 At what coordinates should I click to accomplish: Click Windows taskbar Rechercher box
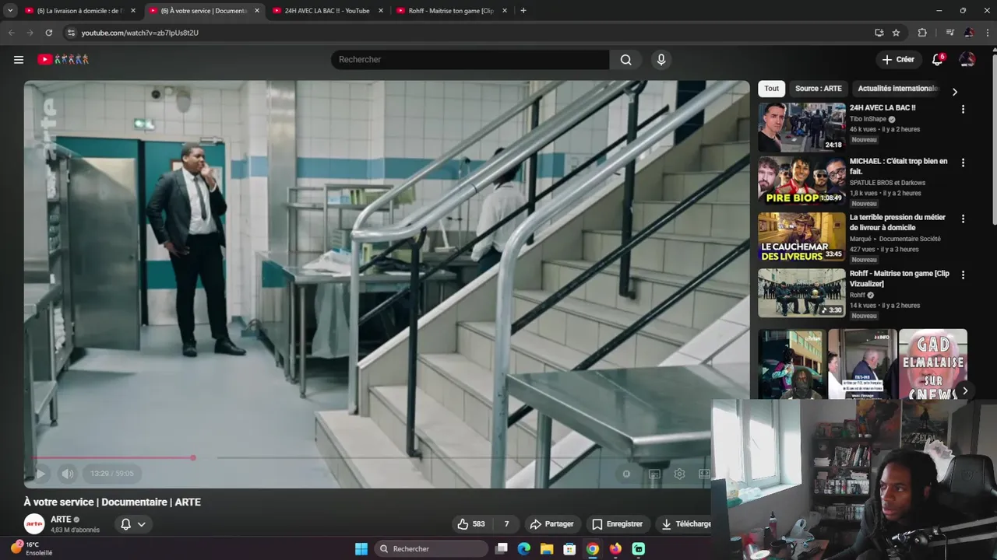pos(431,549)
